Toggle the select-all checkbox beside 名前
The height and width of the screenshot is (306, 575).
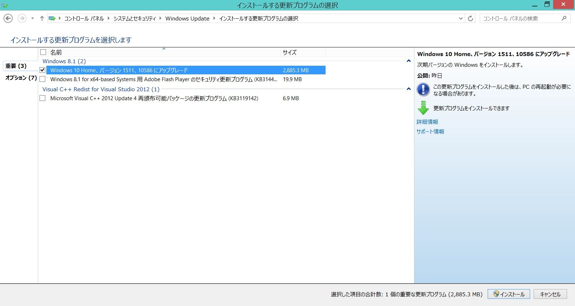coord(43,52)
